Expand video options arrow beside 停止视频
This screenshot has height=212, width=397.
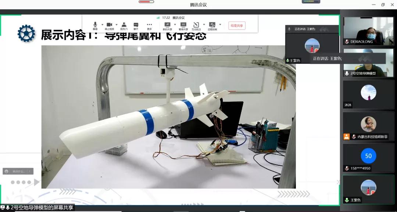point(117,25)
